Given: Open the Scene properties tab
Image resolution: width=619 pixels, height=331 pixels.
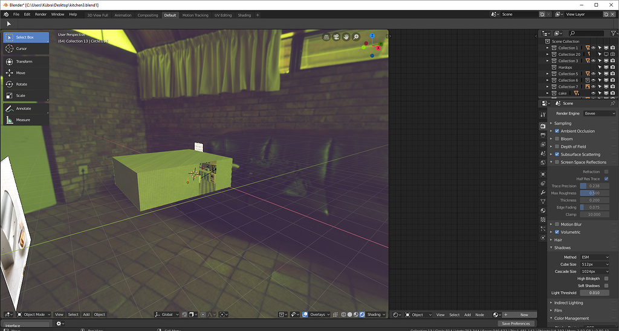Looking at the screenshot, I should tap(543, 154).
